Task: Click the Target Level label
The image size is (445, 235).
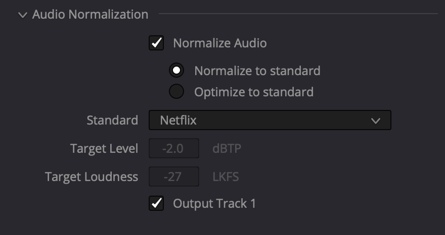Action: click(x=104, y=149)
